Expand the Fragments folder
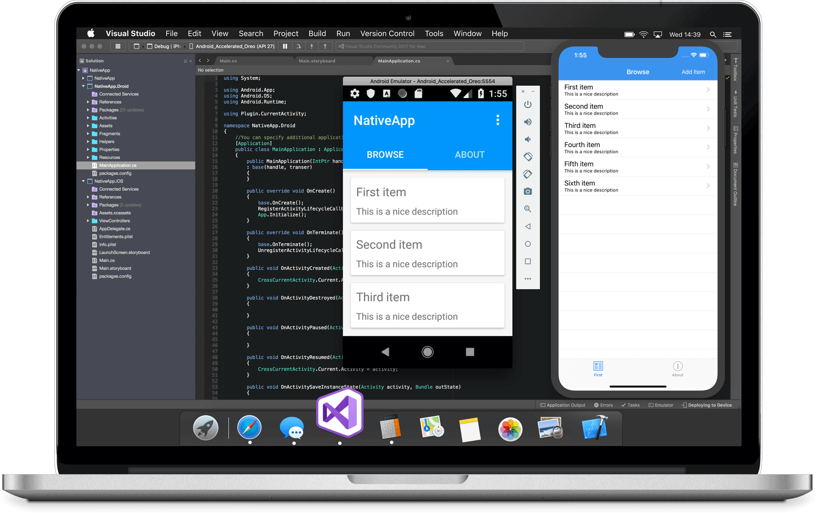 click(88, 134)
